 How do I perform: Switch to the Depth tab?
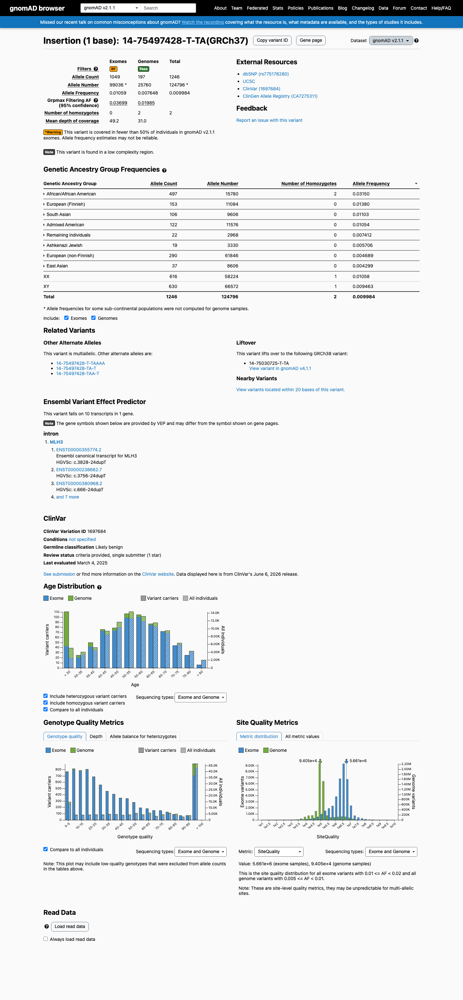click(x=96, y=736)
